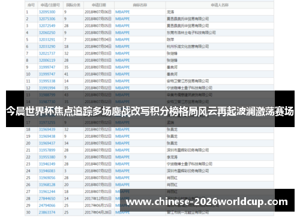Click the 国际分类 column header
The height and width of the screenshot is (217, 300).
click(x=73, y=5)
